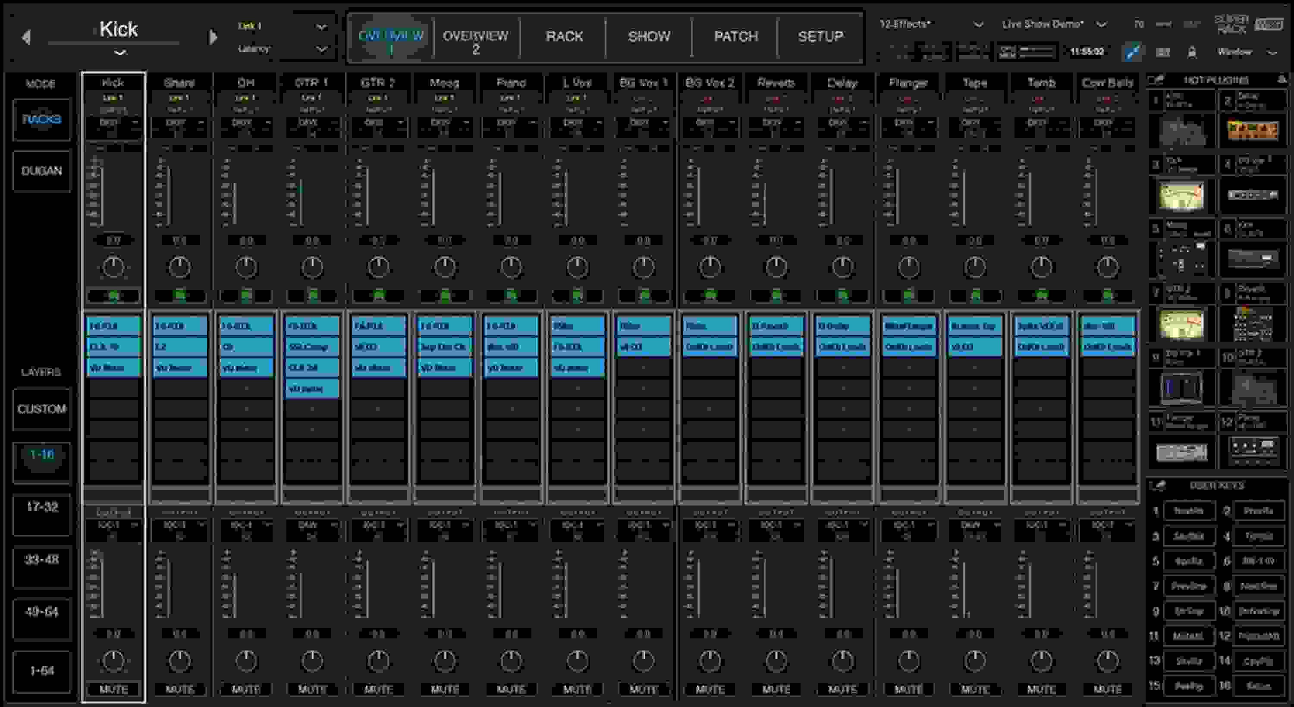Open the first plugin slot in the Kick rack

pyautogui.click(x=113, y=326)
